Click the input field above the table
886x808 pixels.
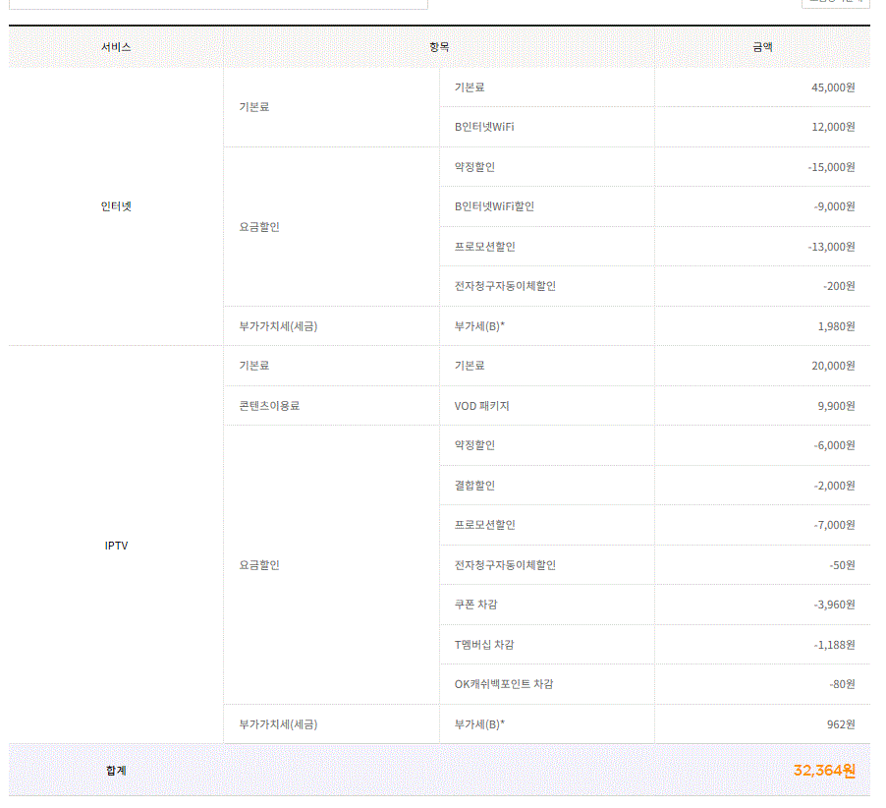218,3
